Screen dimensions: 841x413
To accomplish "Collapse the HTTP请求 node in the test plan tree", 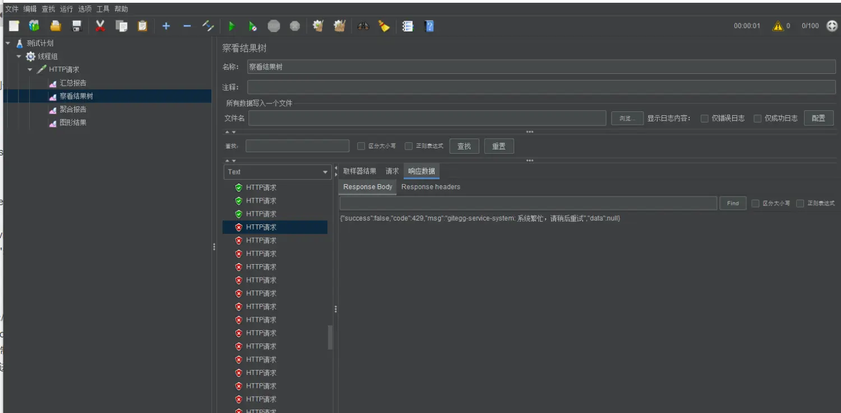I will tap(30, 70).
